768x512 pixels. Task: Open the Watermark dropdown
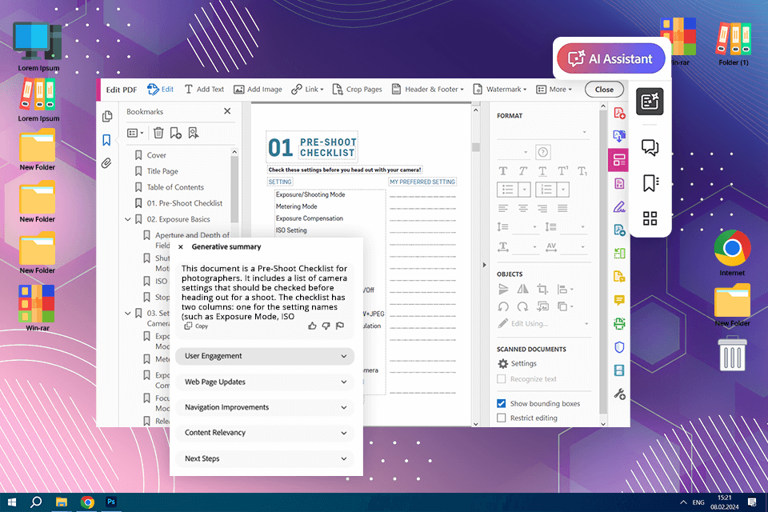499,89
